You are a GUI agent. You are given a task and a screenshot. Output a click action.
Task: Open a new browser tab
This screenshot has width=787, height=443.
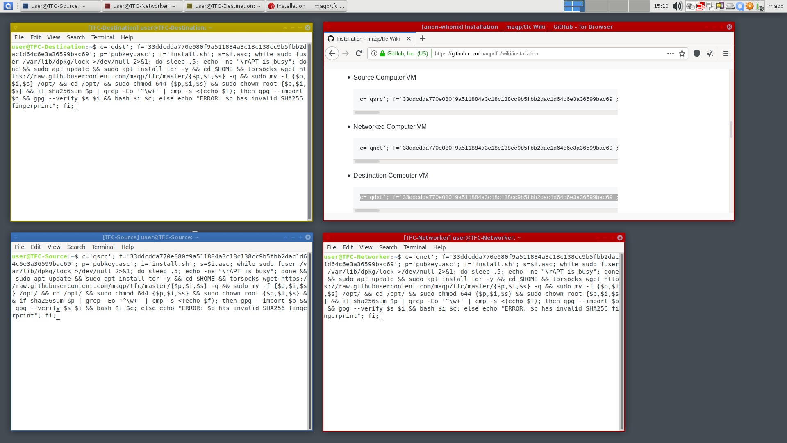(423, 39)
